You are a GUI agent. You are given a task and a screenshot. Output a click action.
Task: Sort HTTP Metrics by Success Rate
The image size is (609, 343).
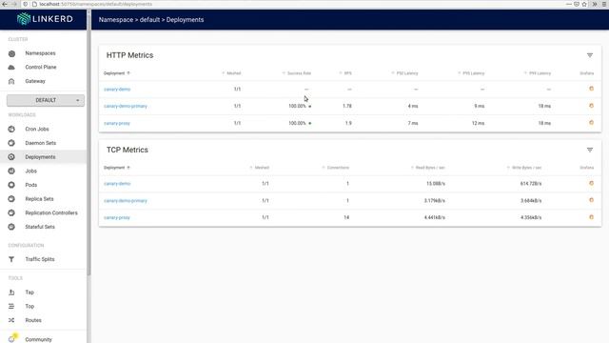coord(297,73)
